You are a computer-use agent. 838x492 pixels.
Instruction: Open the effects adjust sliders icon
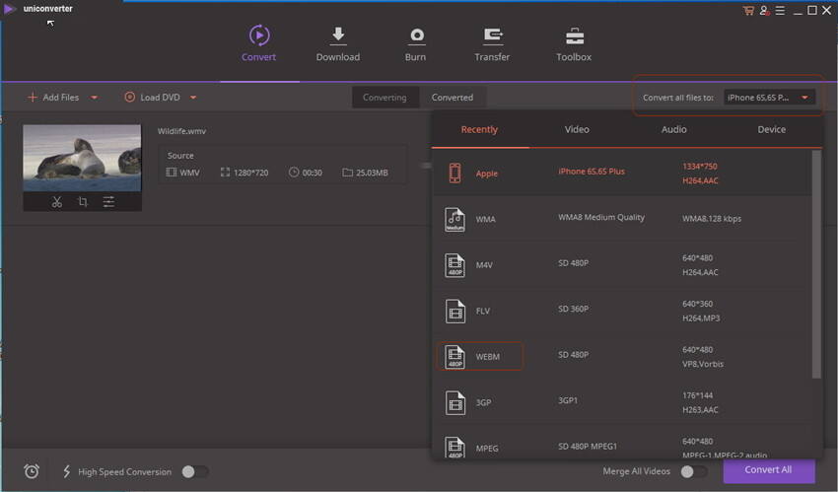[108, 202]
